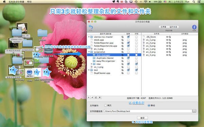Click the 提交 submit button

(x=142, y=118)
